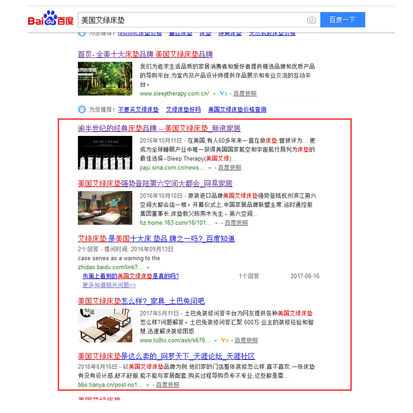
Task: Open result 逾半世纪的经典床垫品牌 新浪家居
Action: coord(159,128)
